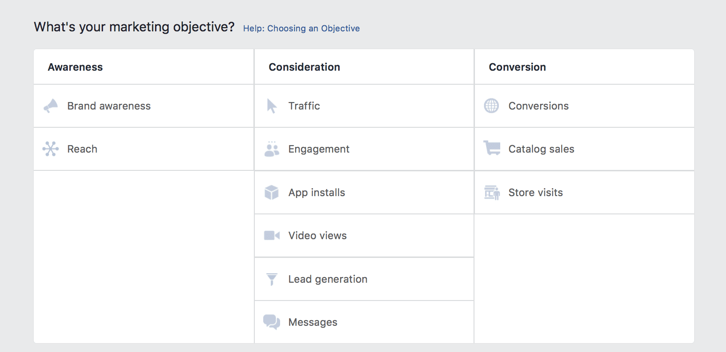Click the Consideration column header
The width and height of the screenshot is (726, 352).
coord(304,66)
